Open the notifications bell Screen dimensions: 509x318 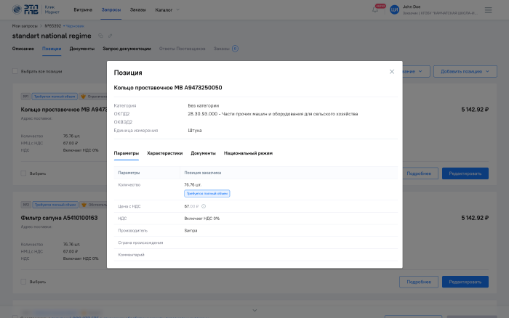pyautogui.click(x=375, y=9)
